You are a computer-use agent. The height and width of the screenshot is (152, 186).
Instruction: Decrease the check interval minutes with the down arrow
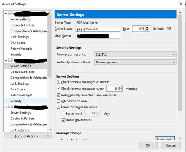coord(120,89)
